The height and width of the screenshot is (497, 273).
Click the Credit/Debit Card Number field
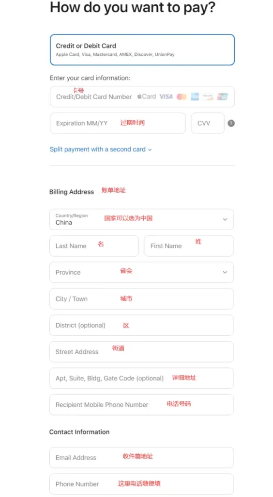pos(142,97)
